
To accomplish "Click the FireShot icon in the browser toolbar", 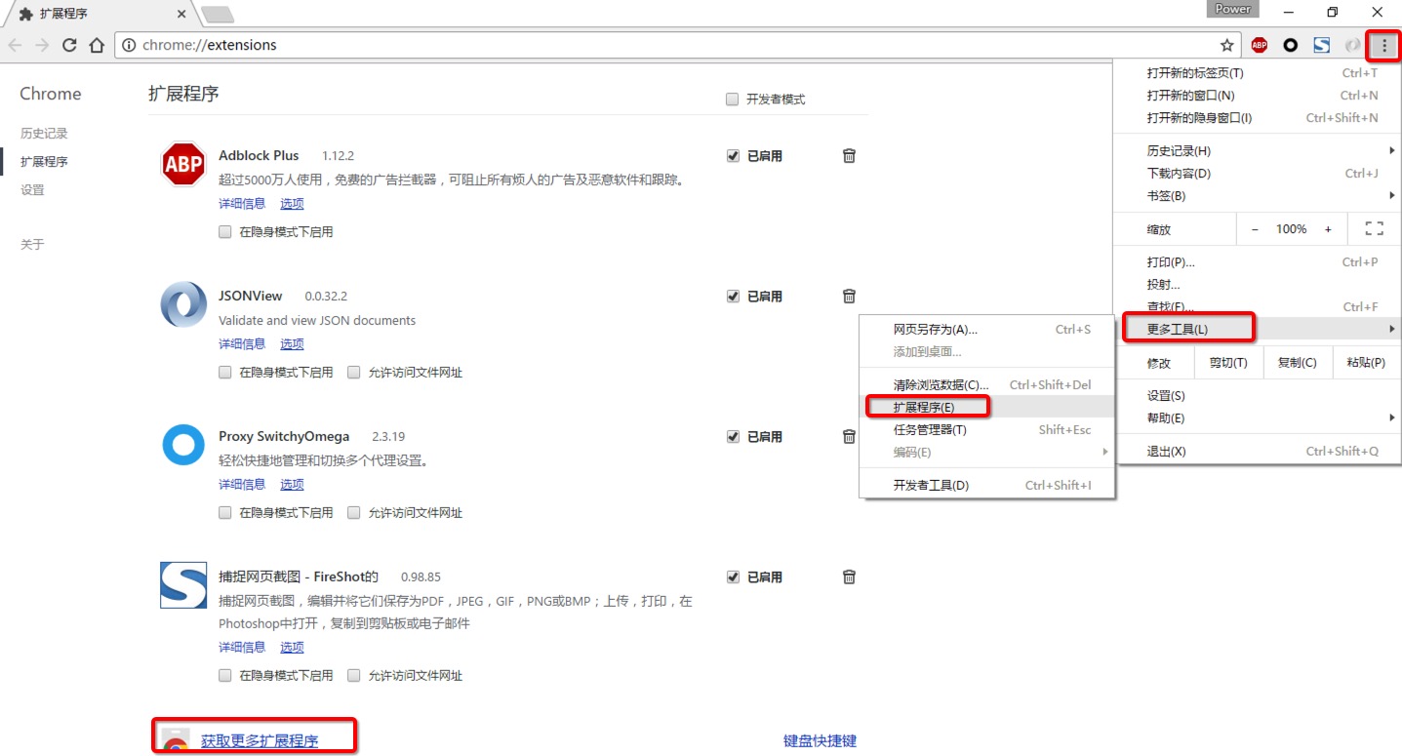I will click(1321, 45).
